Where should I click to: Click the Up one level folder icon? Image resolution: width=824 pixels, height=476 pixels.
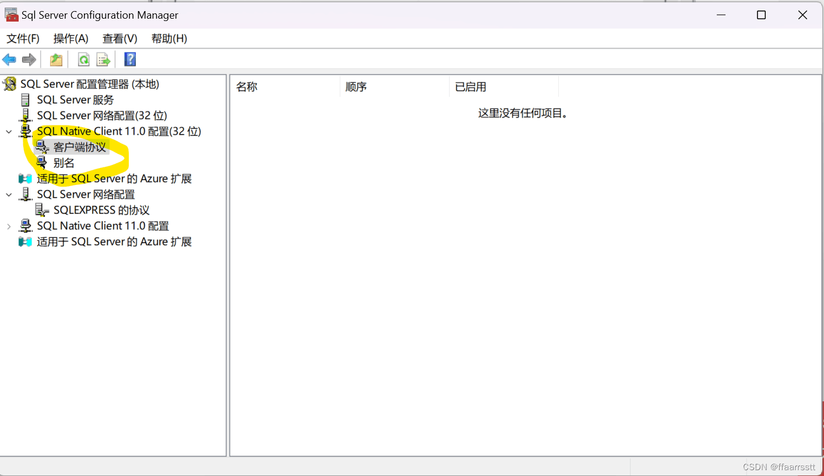[56, 60]
